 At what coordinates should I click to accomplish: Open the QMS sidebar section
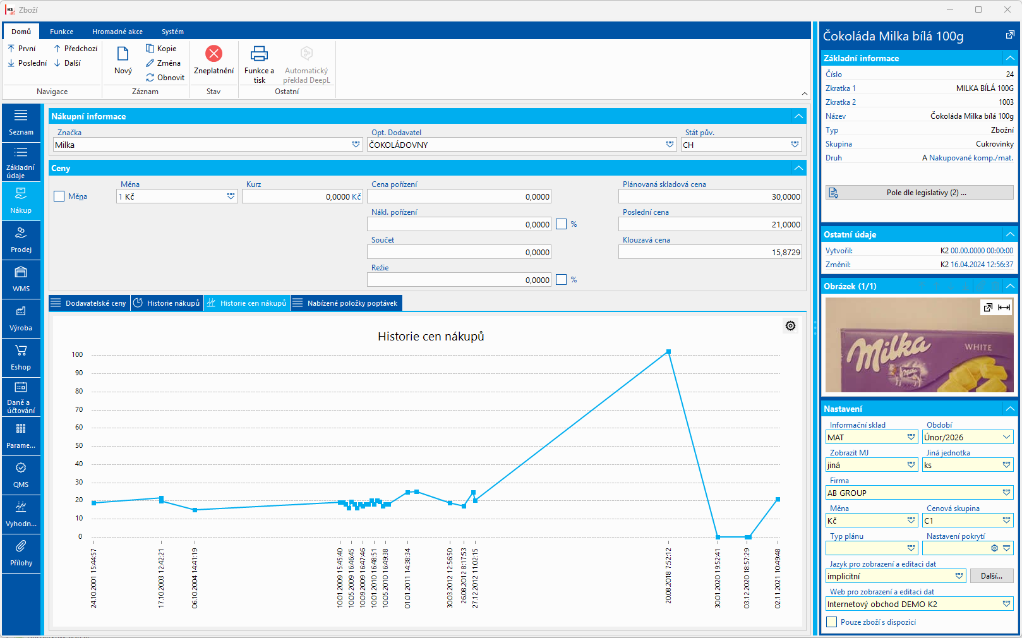click(x=21, y=475)
